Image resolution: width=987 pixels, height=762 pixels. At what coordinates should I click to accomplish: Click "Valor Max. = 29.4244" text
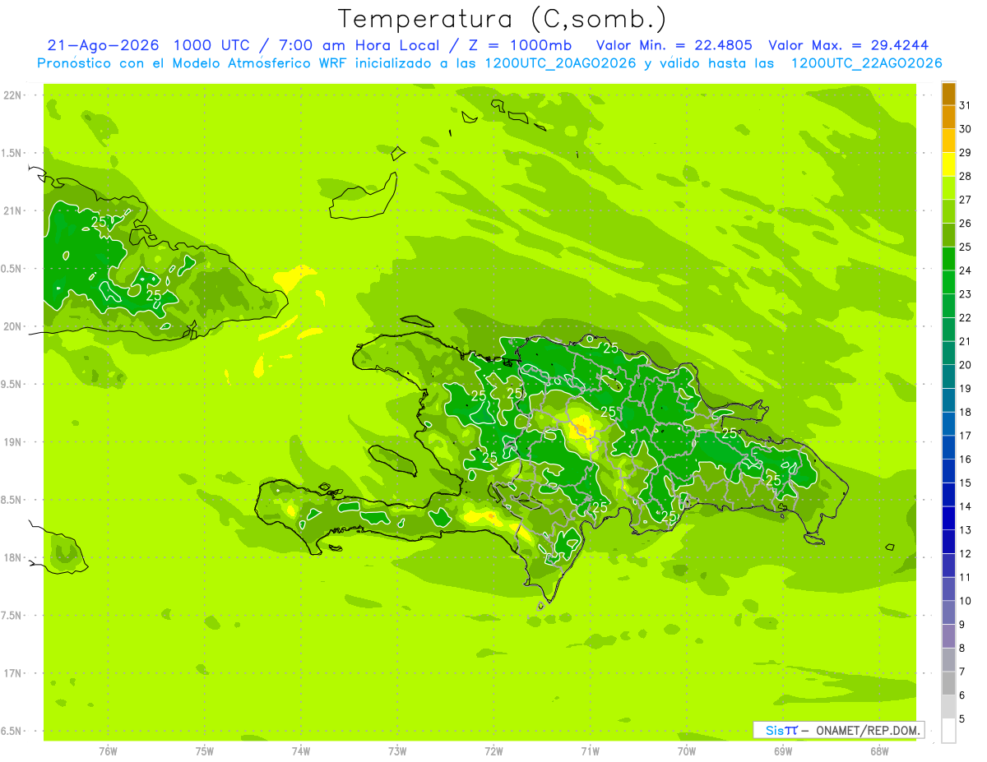pyautogui.click(x=849, y=45)
